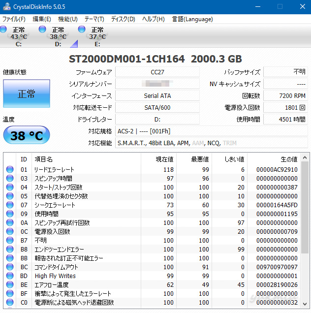This screenshot has width=311, height=313.
Task: Click status orb for row 05 代替処理済のセクタ数
Action: click(x=10, y=196)
